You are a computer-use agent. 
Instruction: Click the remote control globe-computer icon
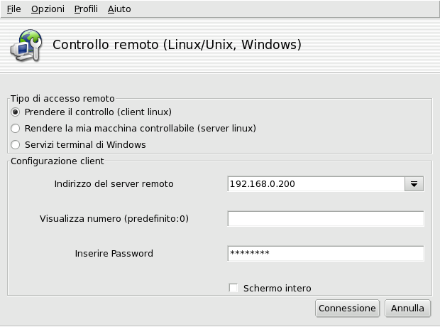tap(25, 45)
